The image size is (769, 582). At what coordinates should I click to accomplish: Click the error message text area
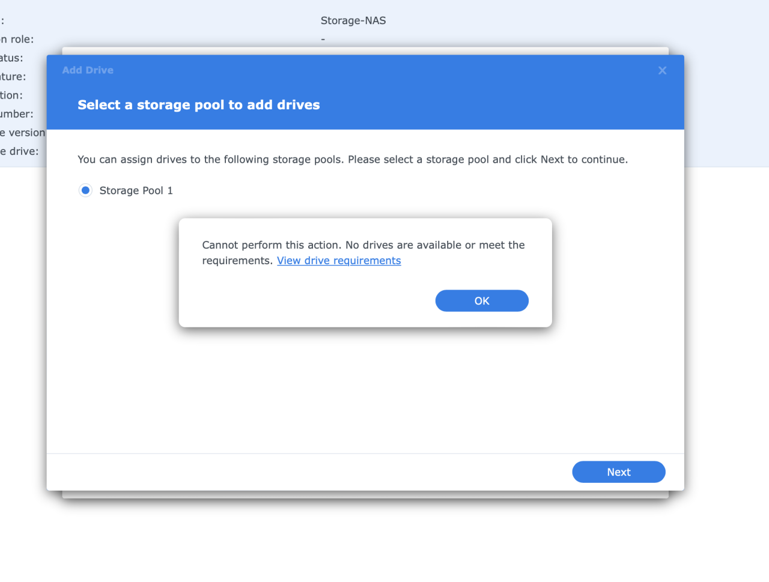click(x=363, y=252)
